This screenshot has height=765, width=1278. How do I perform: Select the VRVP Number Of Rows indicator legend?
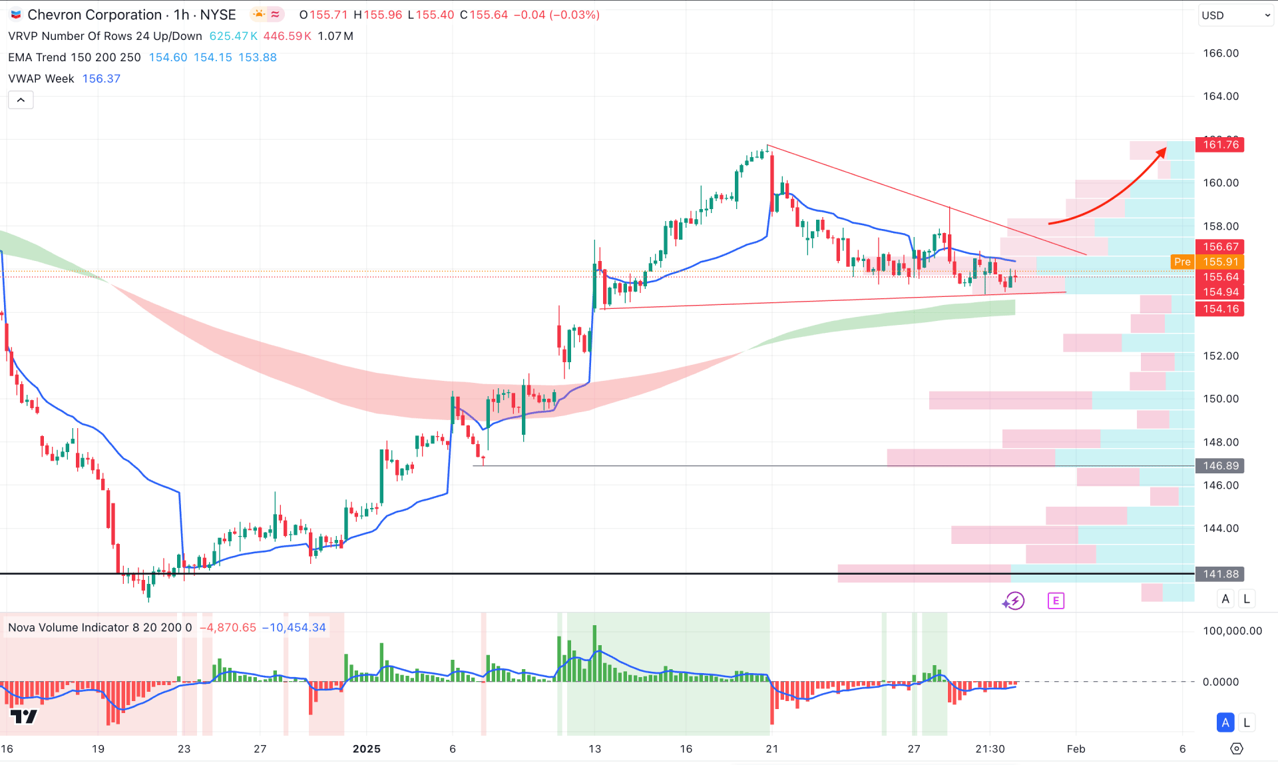point(105,36)
